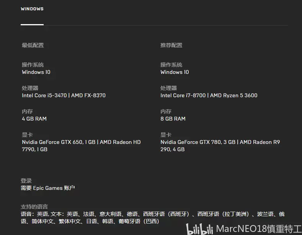Click Intel Core i5-3470 | AMD FX-8370 text
Screen dimensions: 302x235
point(64,95)
